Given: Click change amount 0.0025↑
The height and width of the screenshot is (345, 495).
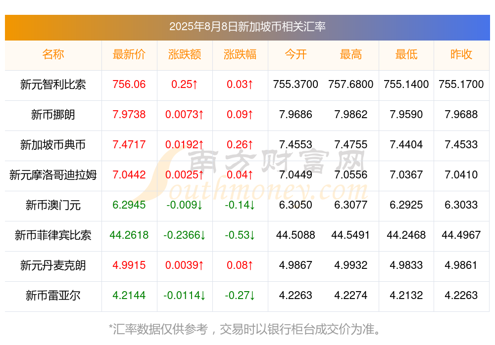Looking at the screenshot, I should [x=185, y=174].
